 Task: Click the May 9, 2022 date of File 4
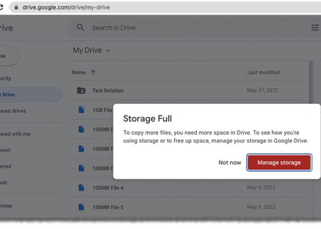[x=261, y=187]
